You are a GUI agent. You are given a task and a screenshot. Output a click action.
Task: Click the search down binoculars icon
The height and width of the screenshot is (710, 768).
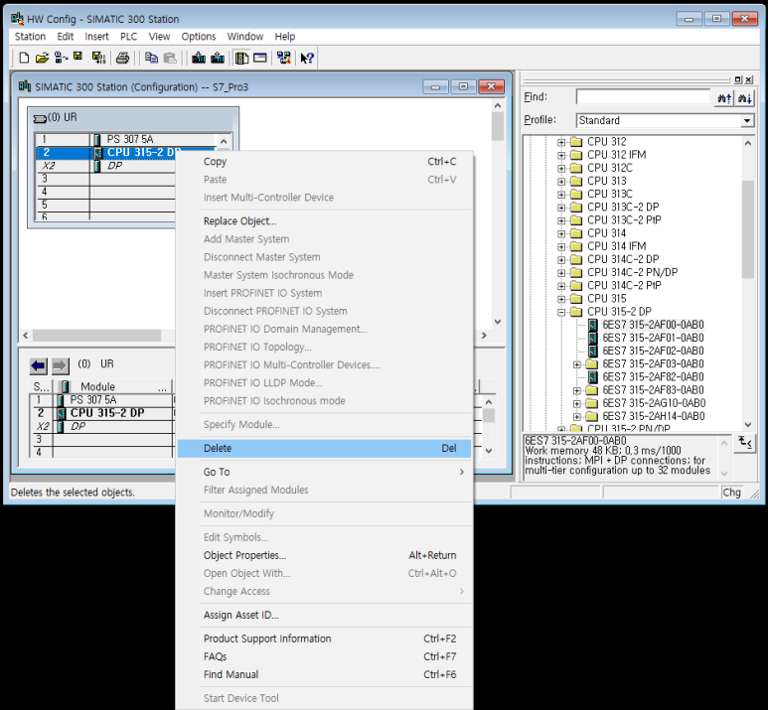coord(745,98)
